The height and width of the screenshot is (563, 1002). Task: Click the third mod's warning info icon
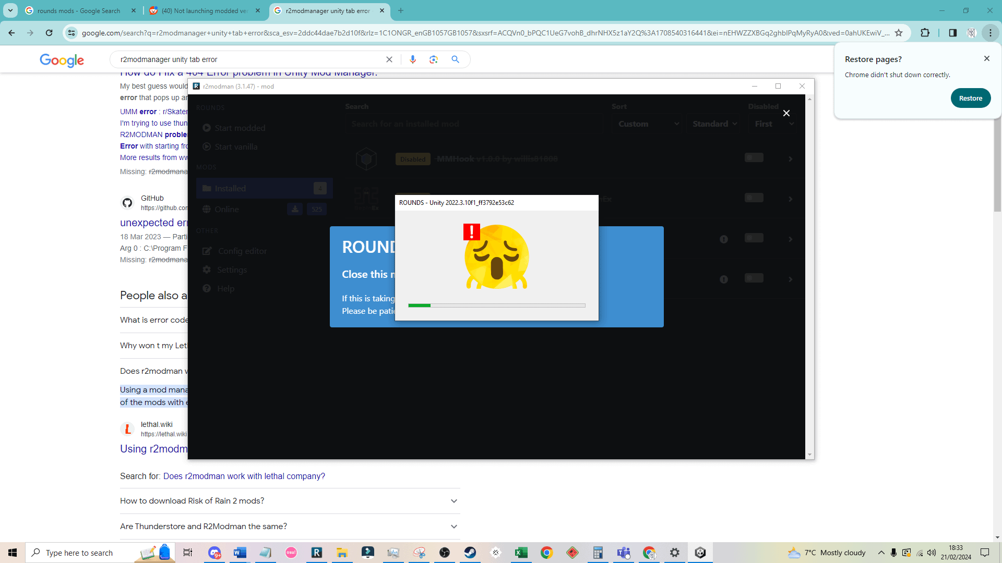(724, 239)
